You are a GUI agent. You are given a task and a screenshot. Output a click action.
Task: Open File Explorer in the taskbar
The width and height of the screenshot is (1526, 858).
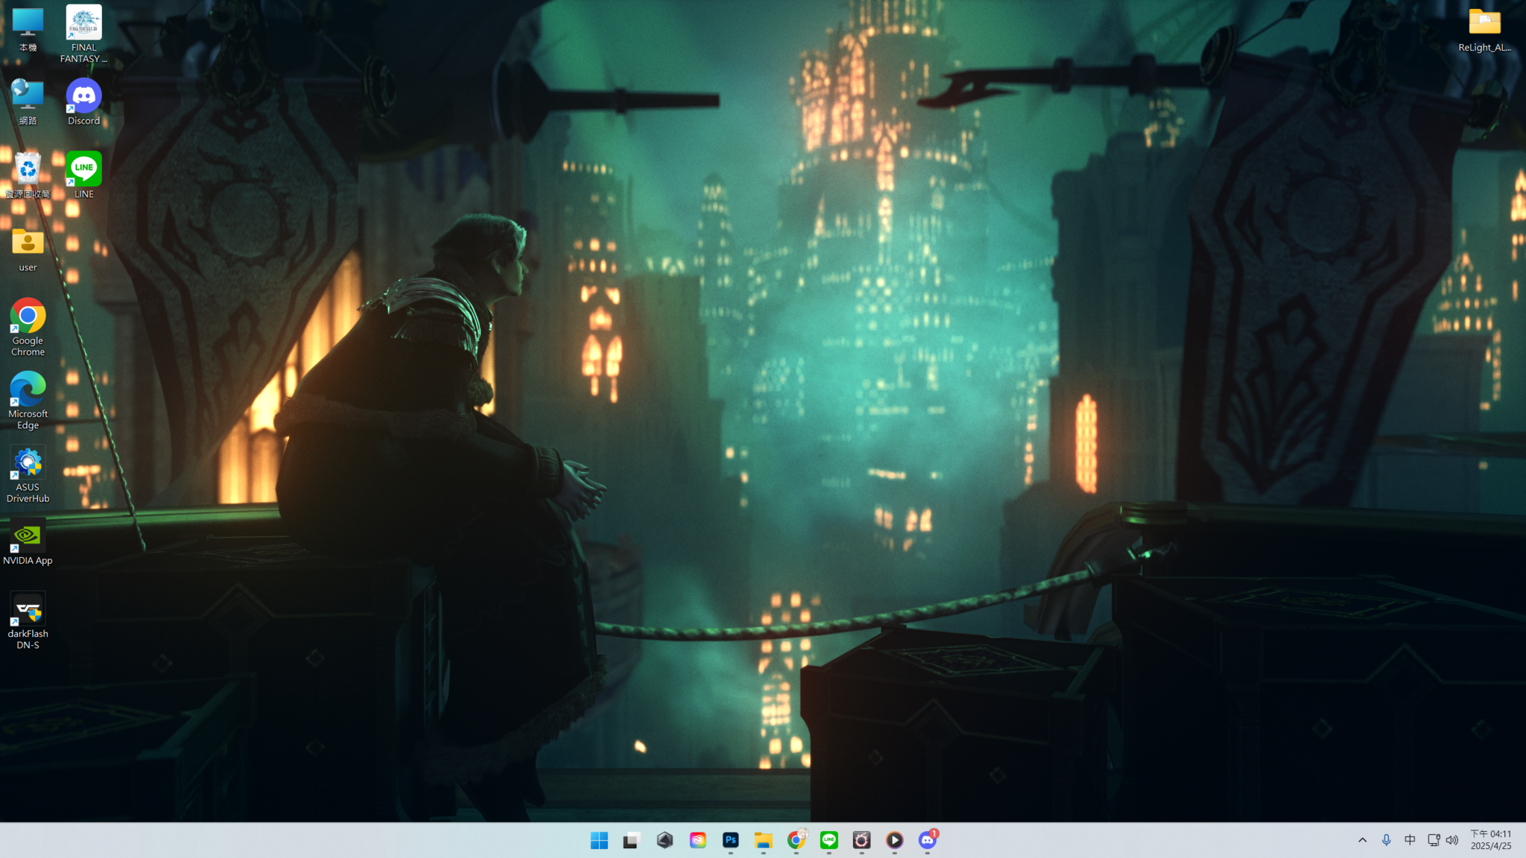[763, 840]
